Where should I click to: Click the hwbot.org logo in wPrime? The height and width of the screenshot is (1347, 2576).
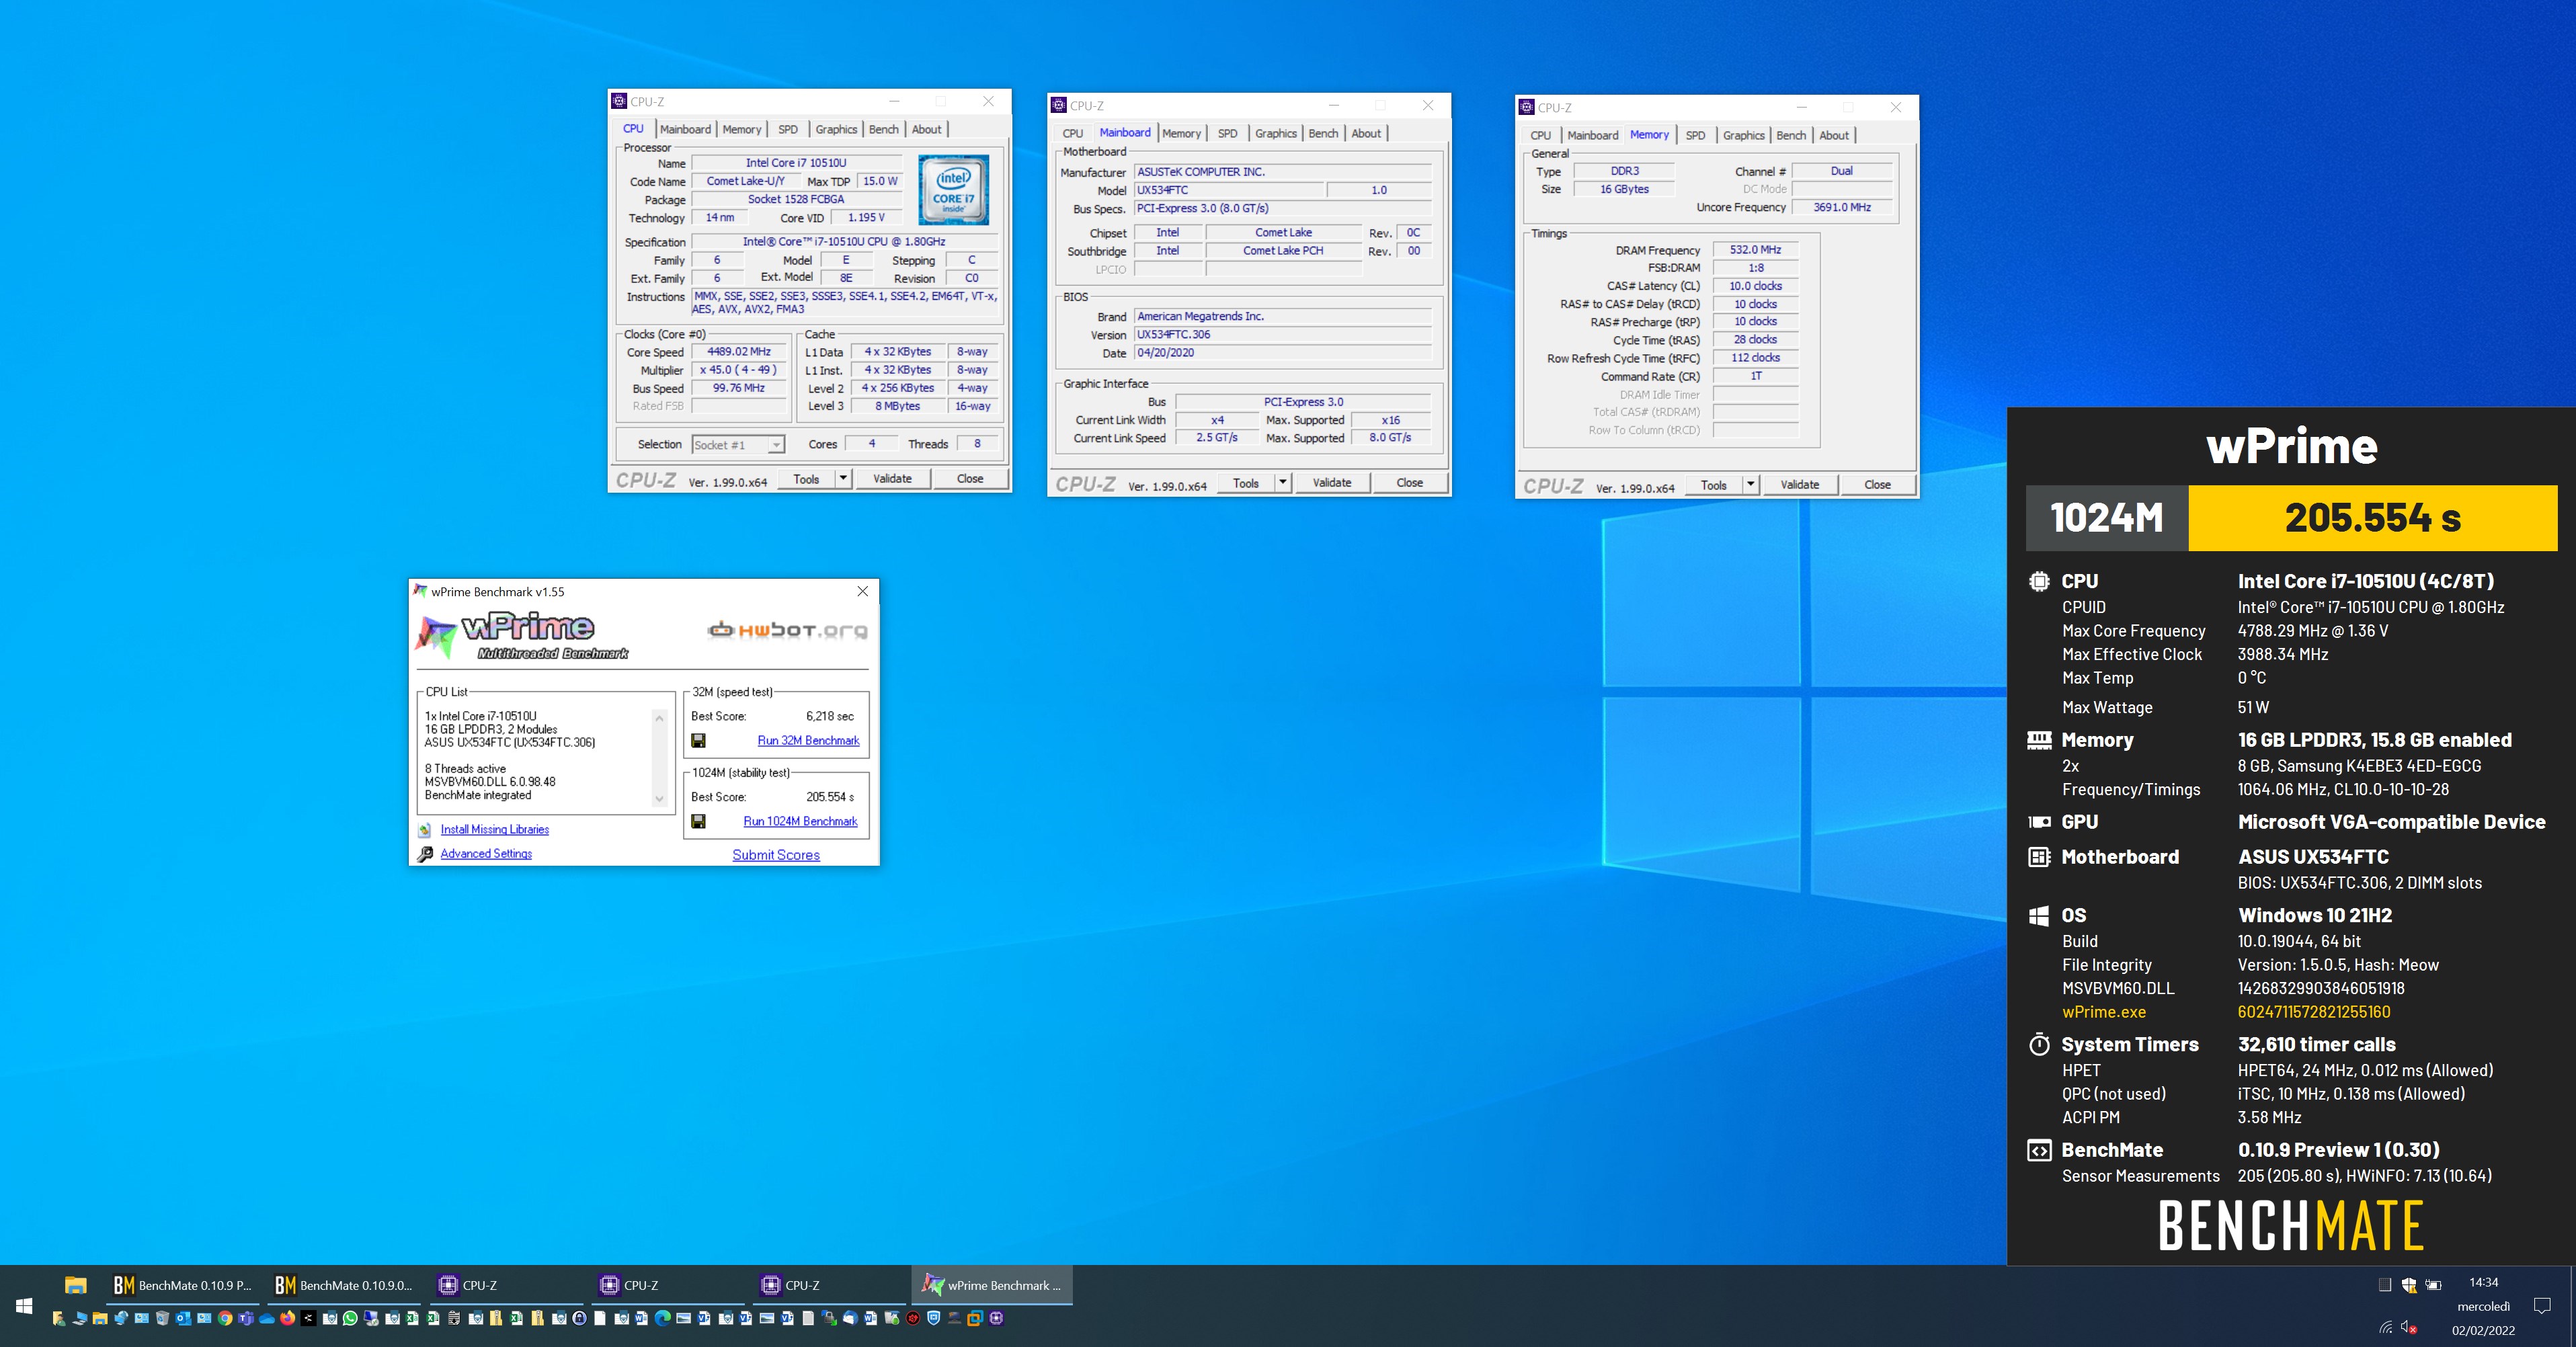[788, 630]
